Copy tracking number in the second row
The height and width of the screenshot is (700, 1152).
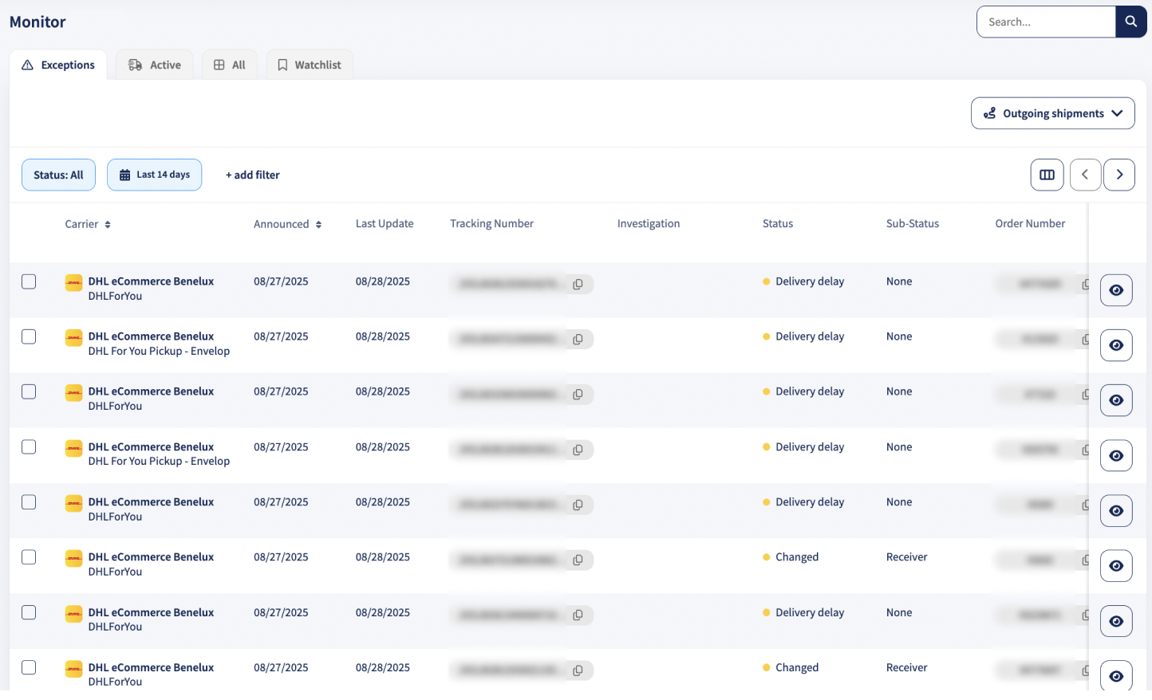[x=578, y=339]
